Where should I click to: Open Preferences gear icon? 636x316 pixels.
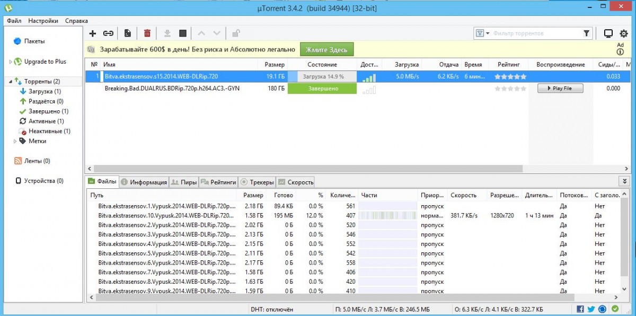624,33
